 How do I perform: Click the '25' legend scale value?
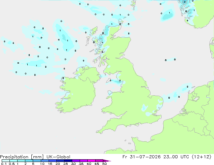coord(65,164)
